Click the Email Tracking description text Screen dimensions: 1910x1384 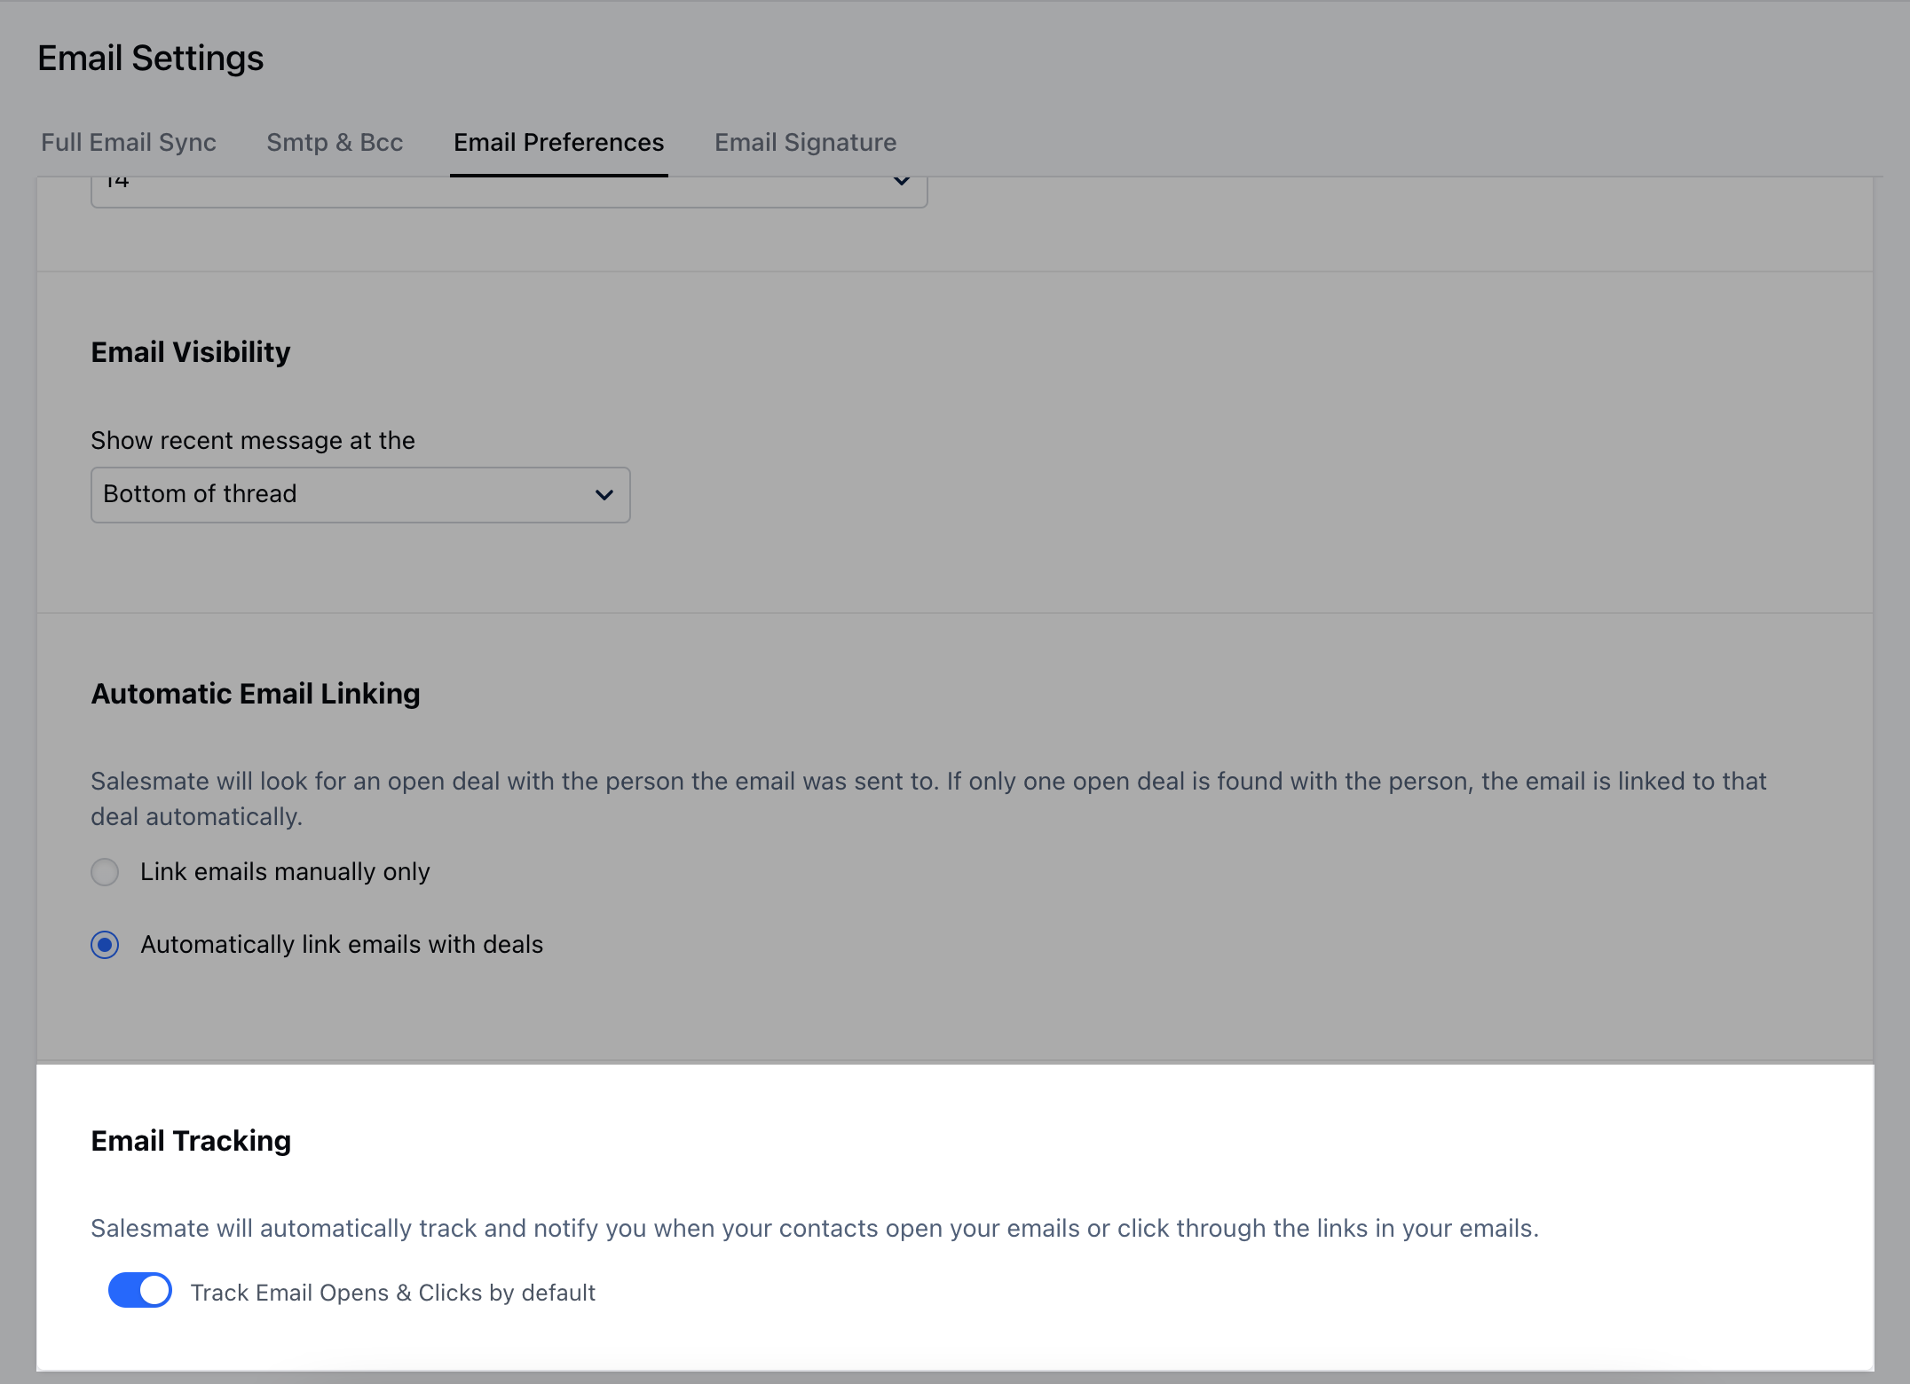[814, 1229]
